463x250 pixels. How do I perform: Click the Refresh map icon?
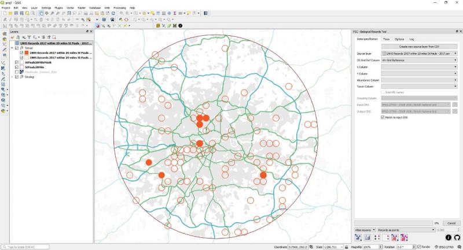point(113,13)
